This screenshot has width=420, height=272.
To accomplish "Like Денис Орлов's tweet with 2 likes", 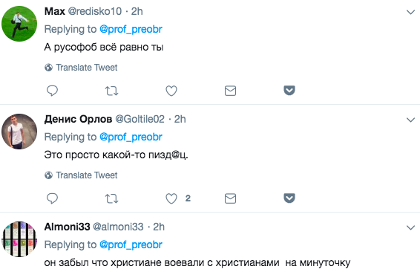I will tap(171, 198).
